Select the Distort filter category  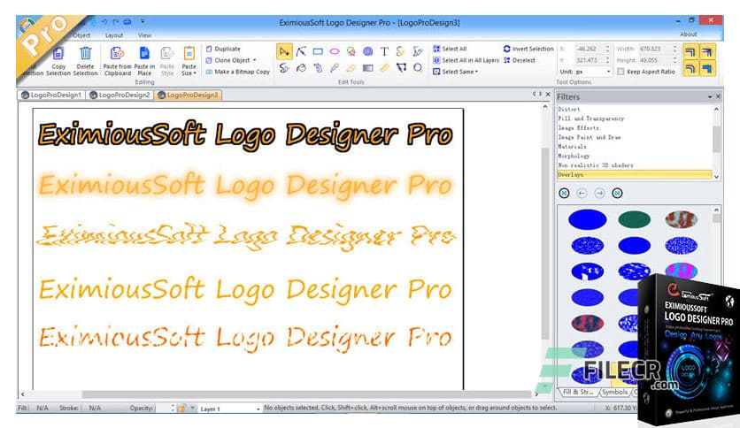pos(569,110)
